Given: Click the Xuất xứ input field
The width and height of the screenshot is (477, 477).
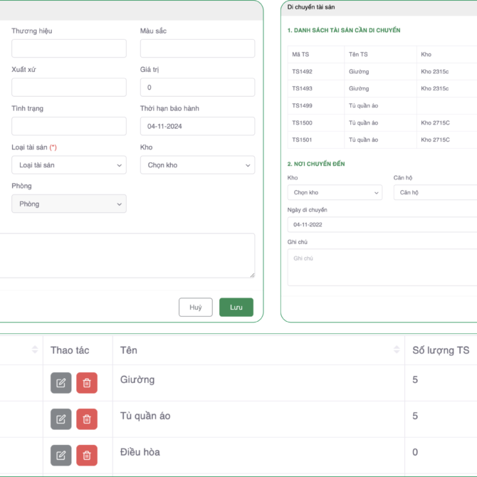Looking at the screenshot, I should [x=69, y=88].
